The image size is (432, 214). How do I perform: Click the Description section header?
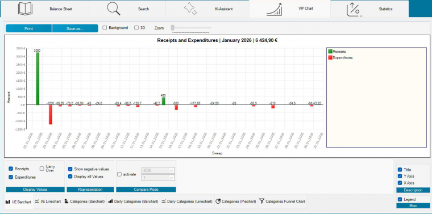point(413,190)
